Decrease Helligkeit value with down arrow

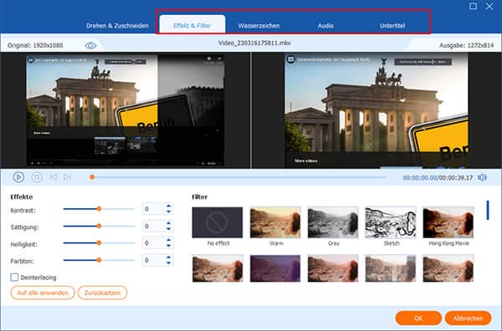click(169, 246)
